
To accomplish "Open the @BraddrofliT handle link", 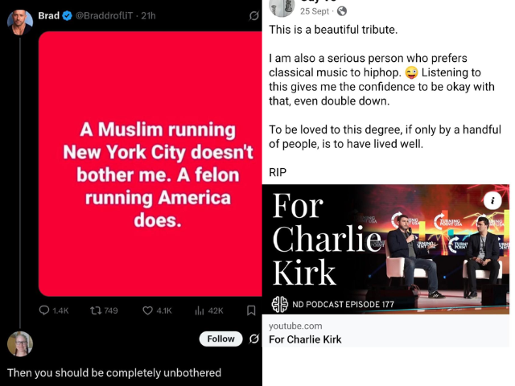I will pyautogui.click(x=104, y=16).
